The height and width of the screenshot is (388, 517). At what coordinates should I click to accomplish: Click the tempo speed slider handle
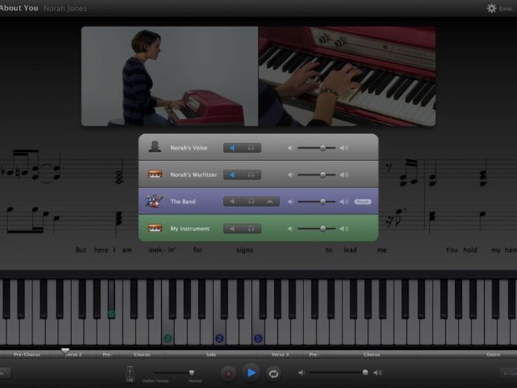pos(191,373)
